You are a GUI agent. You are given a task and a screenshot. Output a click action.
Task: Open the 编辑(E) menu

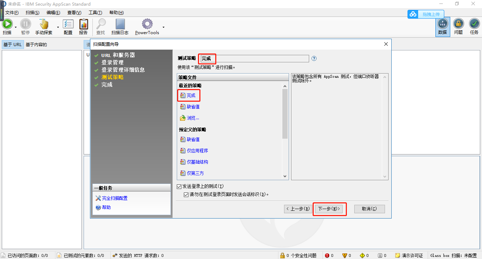[53, 13]
